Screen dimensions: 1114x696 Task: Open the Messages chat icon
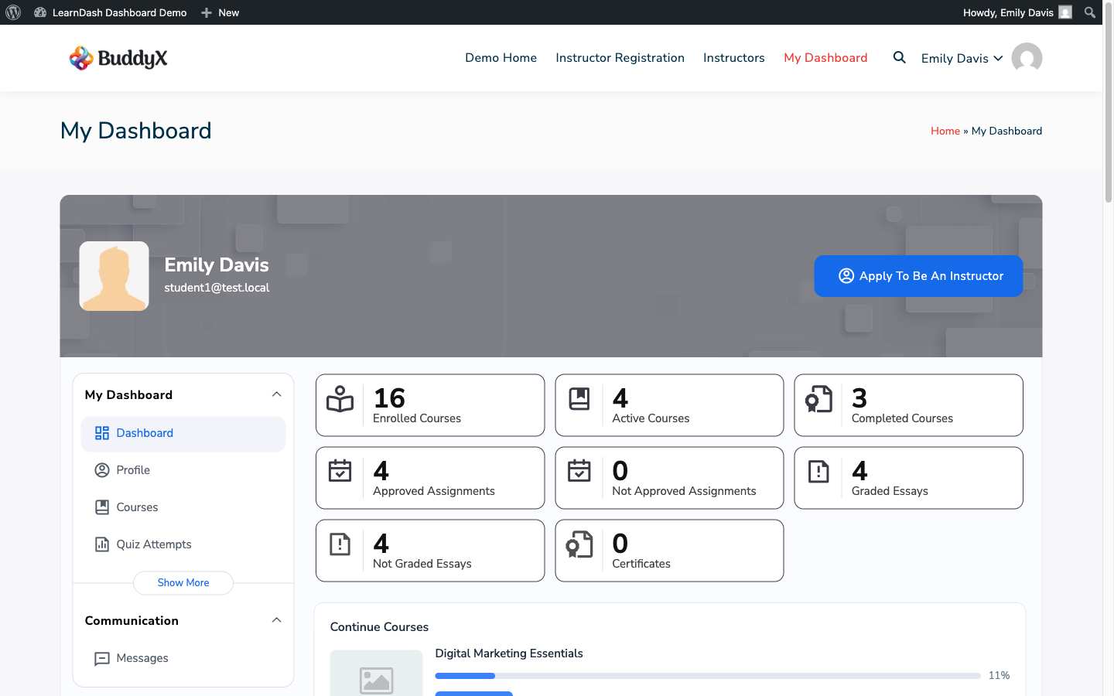(102, 658)
